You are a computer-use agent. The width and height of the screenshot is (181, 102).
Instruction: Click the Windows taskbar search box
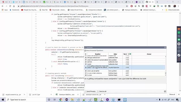point(26,99)
